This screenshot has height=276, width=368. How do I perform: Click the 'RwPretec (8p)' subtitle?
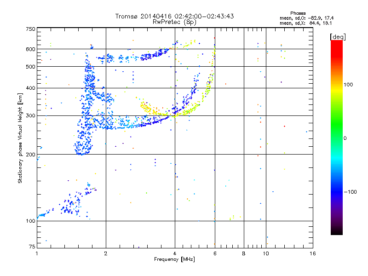point(174,22)
